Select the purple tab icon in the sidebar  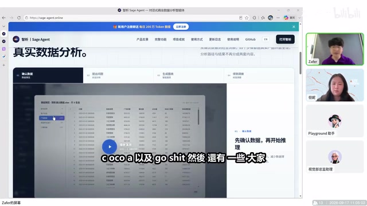[x=4, y=49]
